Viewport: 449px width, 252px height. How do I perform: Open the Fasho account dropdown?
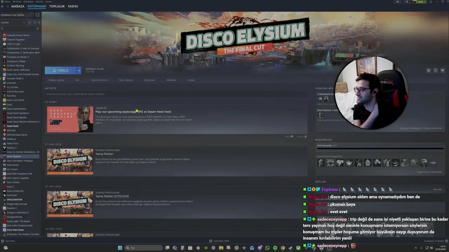[420, 2]
